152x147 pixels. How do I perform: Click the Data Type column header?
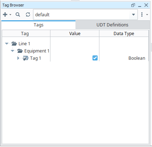click(124, 33)
